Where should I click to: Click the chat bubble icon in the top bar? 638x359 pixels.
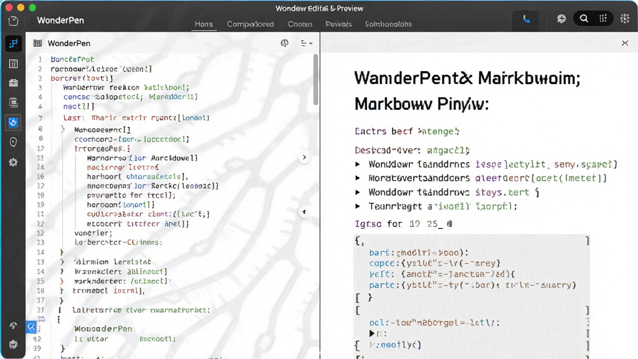pyautogui.click(x=561, y=19)
